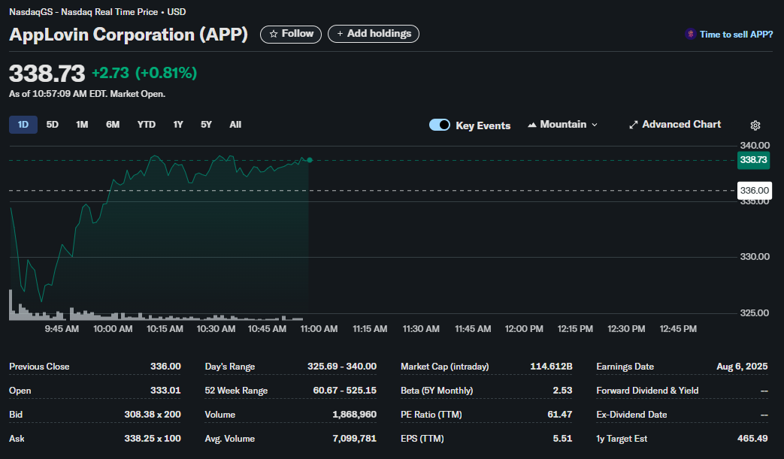The width and height of the screenshot is (784, 459).
Task: Switch to the 5D time range
Action: coord(52,125)
